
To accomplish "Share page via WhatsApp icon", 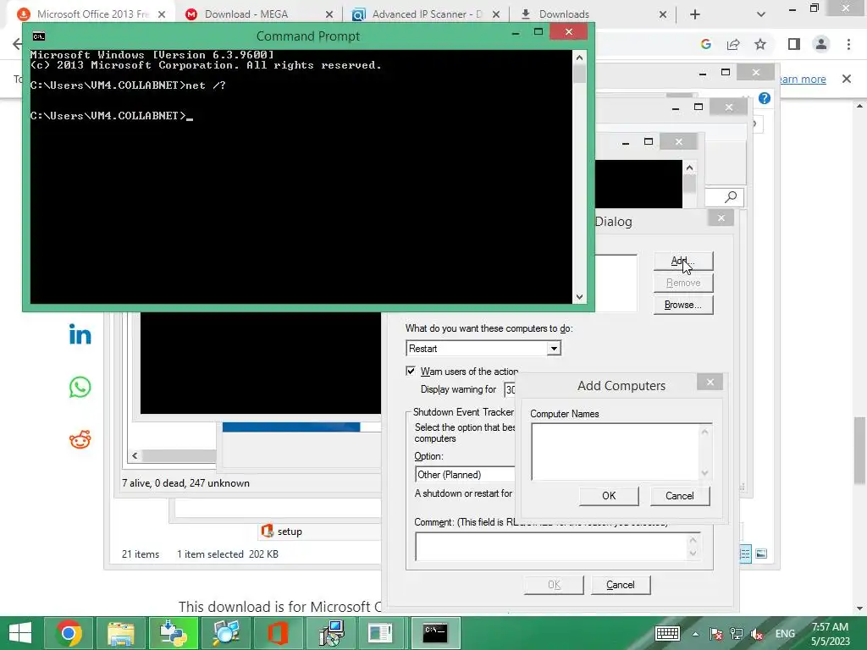I will coord(80,387).
